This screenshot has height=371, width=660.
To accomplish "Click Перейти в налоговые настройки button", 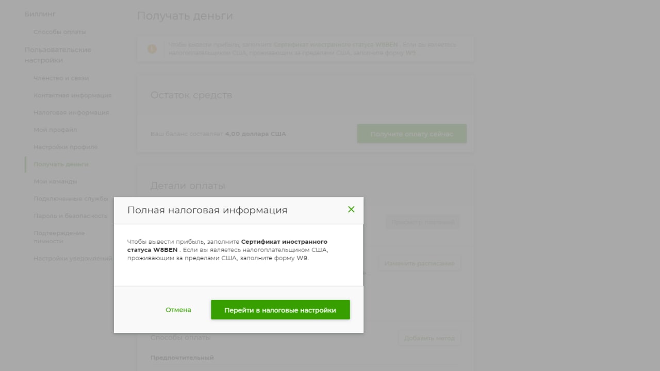I will 280,310.
